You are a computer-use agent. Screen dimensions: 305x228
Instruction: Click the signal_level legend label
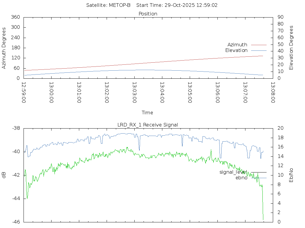pos(233,172)
